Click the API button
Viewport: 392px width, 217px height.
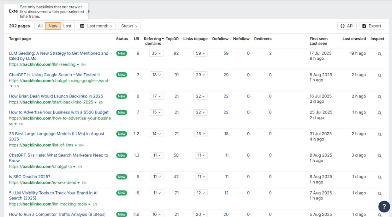point(347,26)
